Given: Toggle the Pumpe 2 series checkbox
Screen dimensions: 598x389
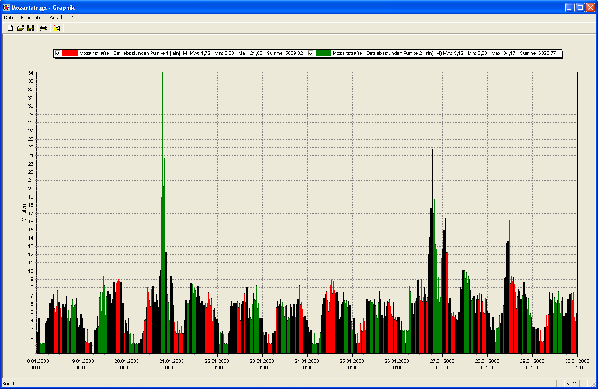Looking at the screenshot, I should [x=311, y=53].
